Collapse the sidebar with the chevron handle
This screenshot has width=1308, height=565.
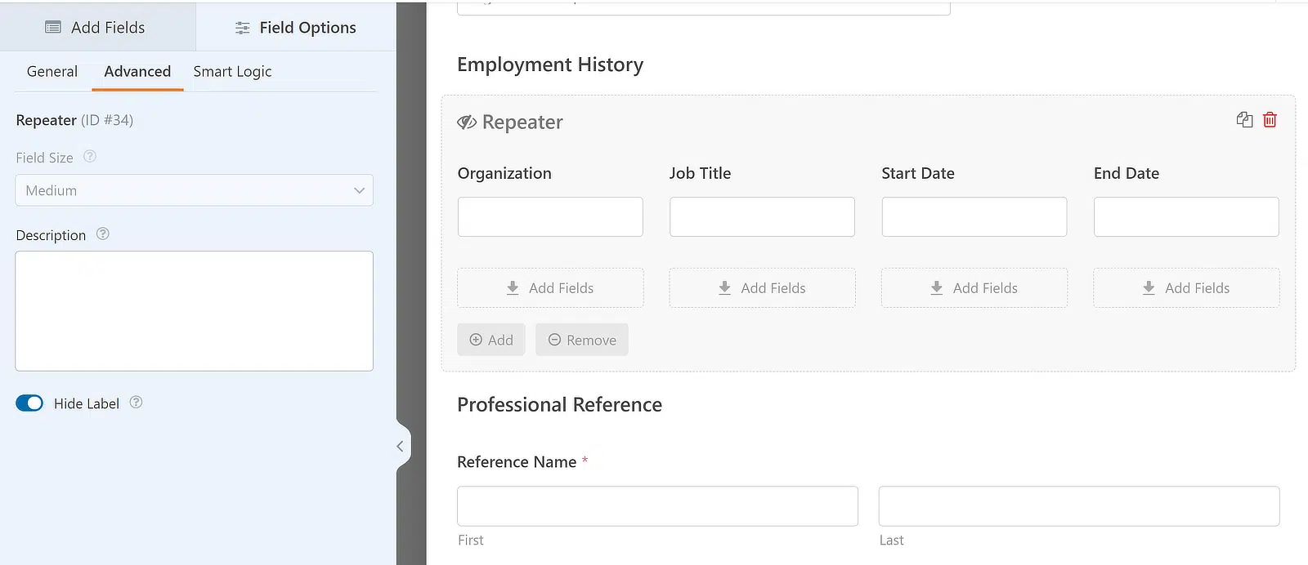coord(400,446)
